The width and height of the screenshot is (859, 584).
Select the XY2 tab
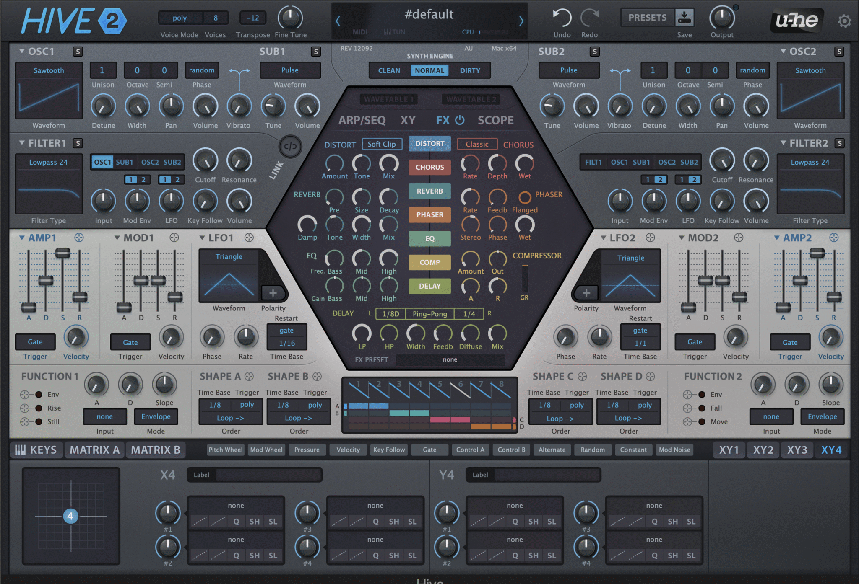click(x=763, y=450)
